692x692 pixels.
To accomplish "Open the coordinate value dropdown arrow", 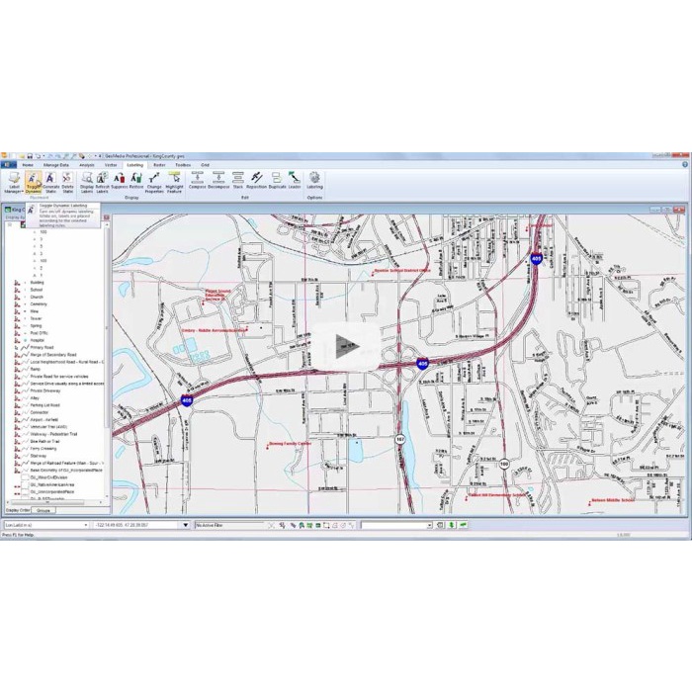I will 186,525.
